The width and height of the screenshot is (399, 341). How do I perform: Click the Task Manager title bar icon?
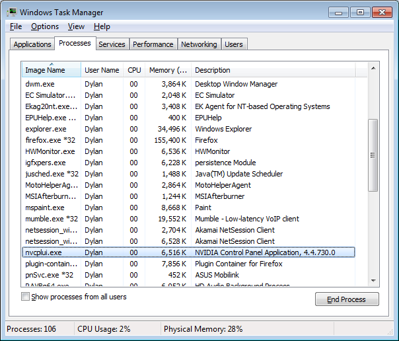pos(12,12)
